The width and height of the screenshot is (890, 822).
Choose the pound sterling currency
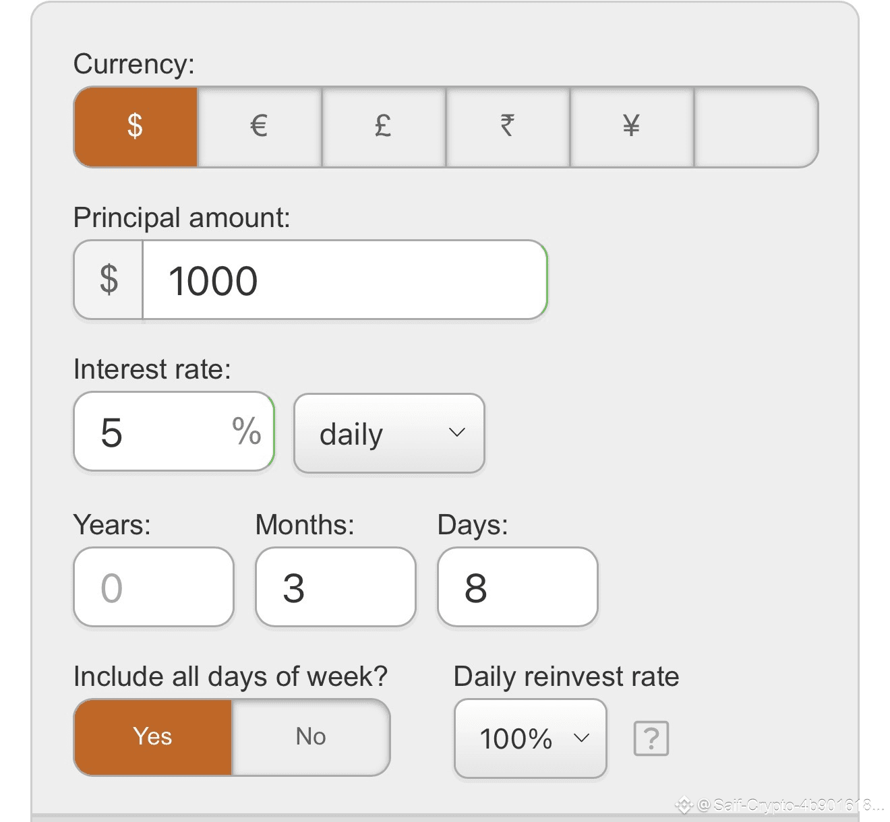[384, 127]
